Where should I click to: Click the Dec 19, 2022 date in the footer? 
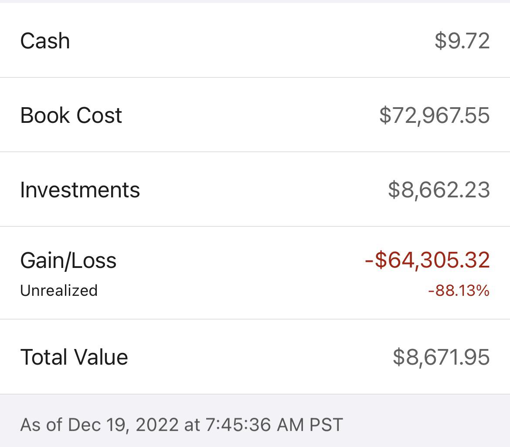pos(123,425)
